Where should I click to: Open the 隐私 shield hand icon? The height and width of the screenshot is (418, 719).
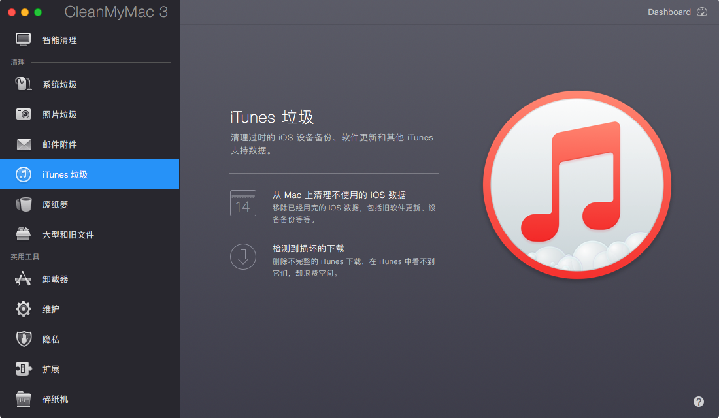pyautogui.click(x=24, y=339)
